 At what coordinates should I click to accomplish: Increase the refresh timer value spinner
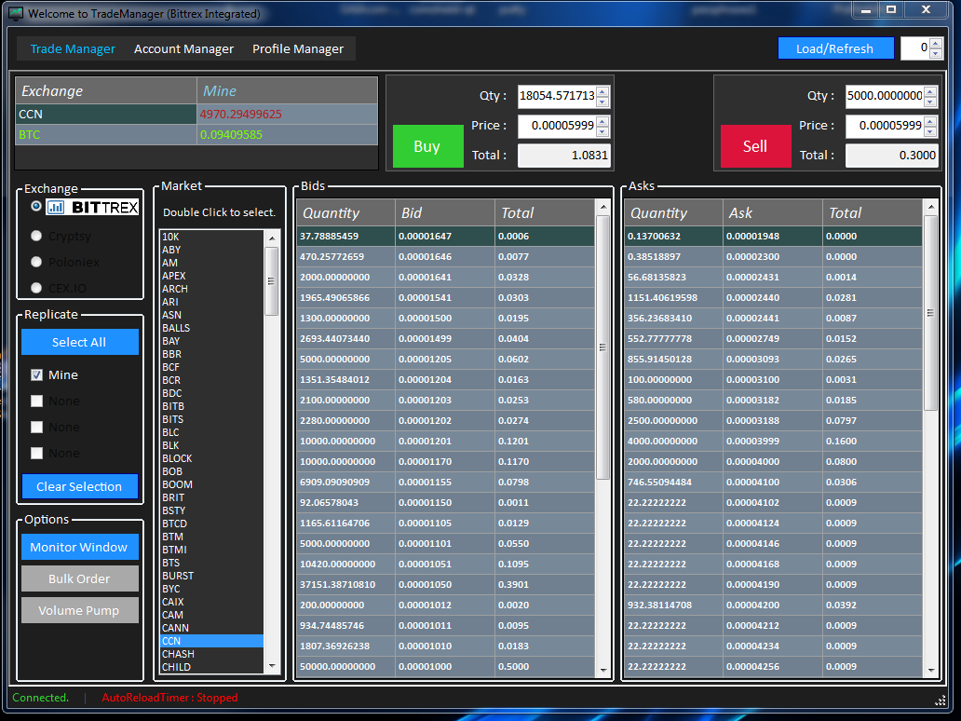click(936, 43)
